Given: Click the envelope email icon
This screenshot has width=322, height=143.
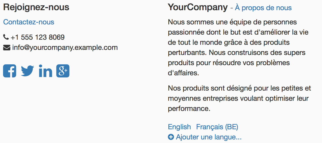Looking at the screenshot, I should click(x=7, y=48).
